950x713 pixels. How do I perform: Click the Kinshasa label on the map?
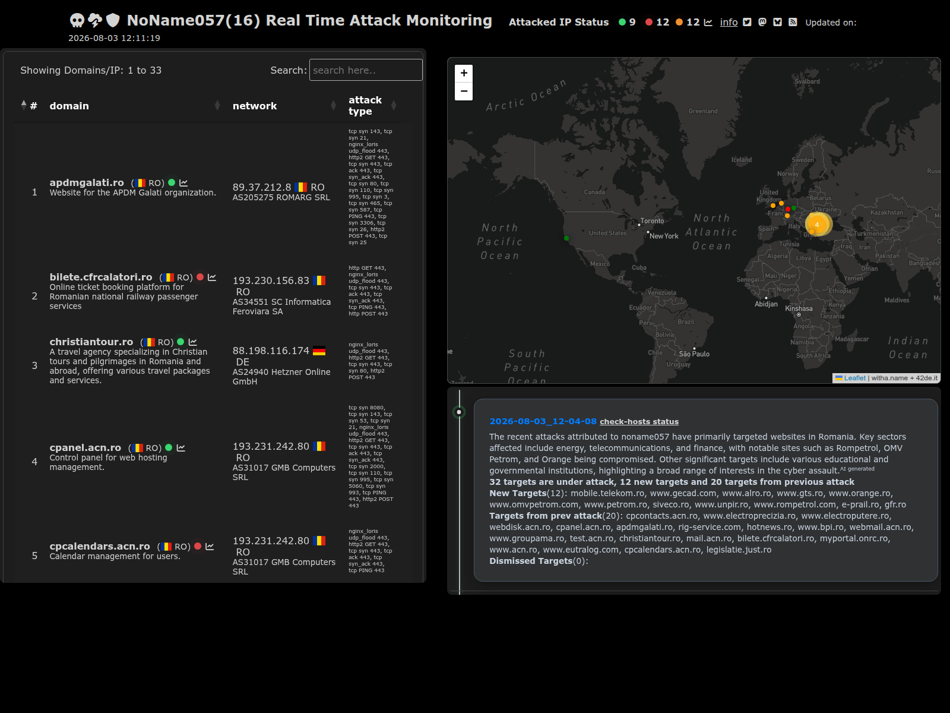[799, 308]
